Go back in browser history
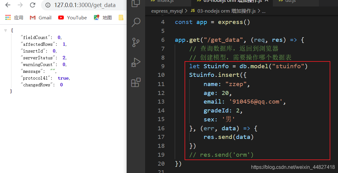 click(8, 5)
